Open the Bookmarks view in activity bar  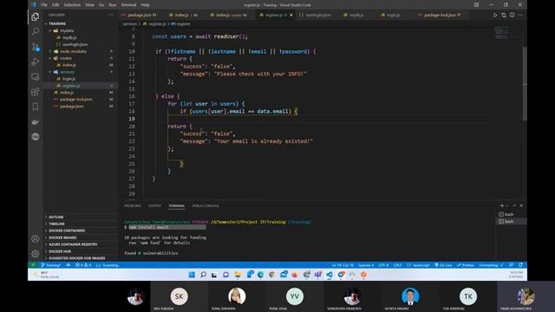coord(35,107)
